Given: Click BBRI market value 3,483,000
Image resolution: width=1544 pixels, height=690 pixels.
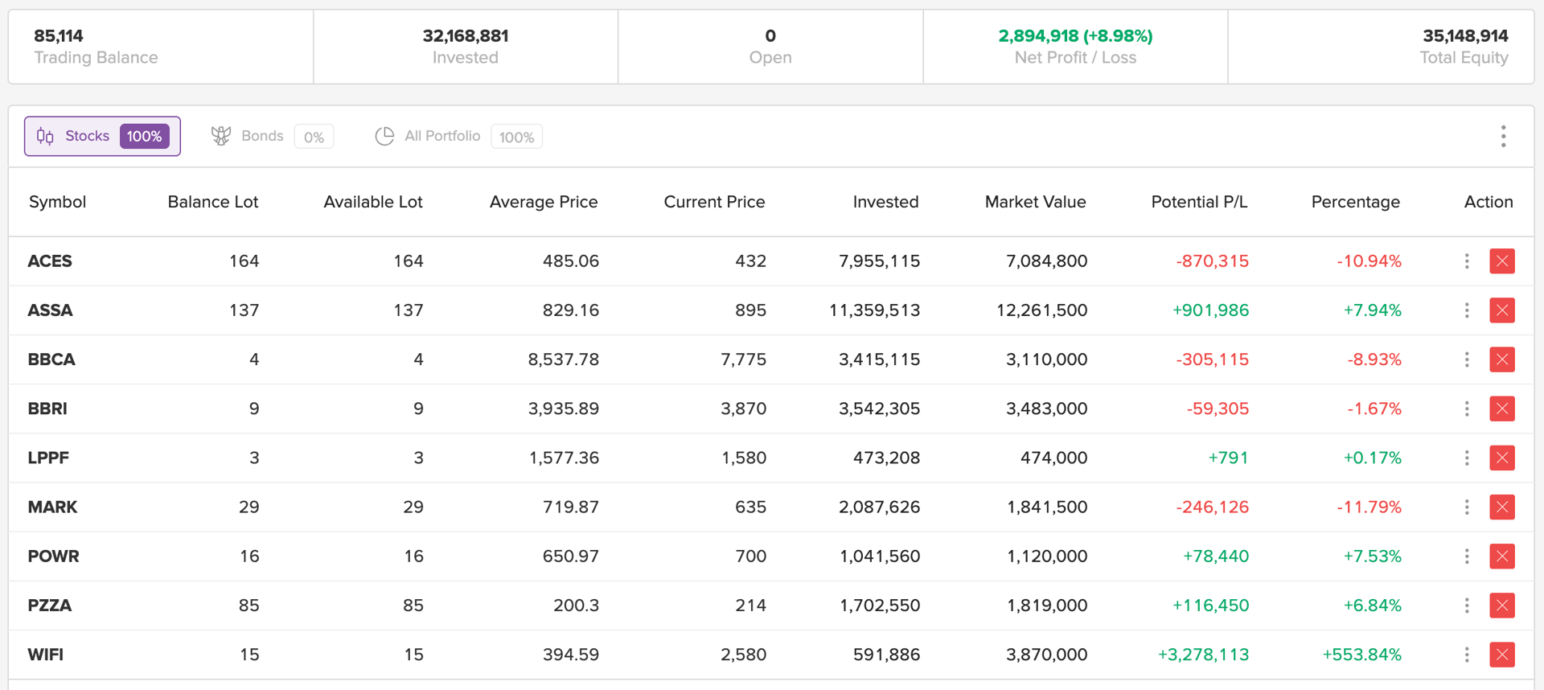Looking at the screenshot, I should (x=1047, y=409).
